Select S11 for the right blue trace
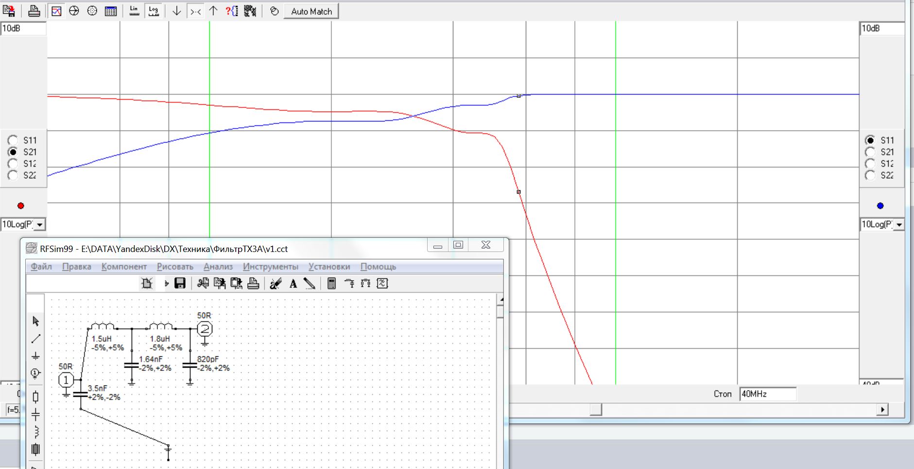Screen dimensions: 914x469 tap(870, 140)
